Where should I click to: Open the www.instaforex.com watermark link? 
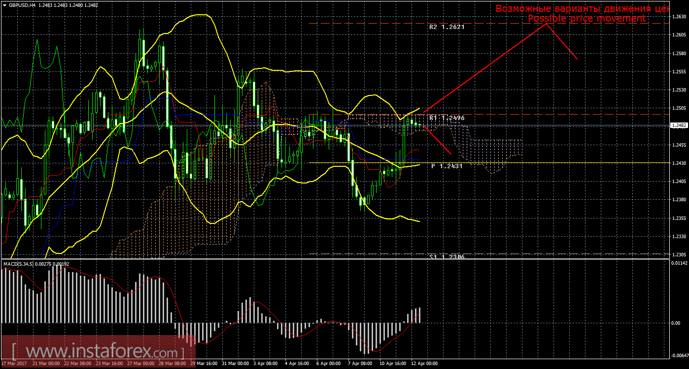[98, 352]
